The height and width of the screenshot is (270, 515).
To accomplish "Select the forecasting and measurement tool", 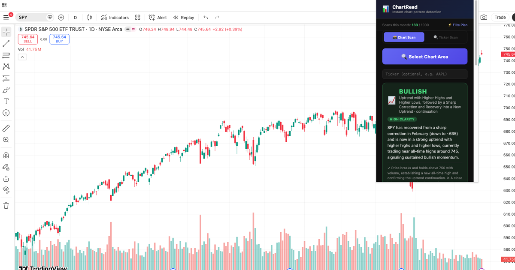I will click(x=6, y=78).
